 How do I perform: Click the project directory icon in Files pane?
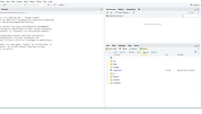(x=195, y=52)
